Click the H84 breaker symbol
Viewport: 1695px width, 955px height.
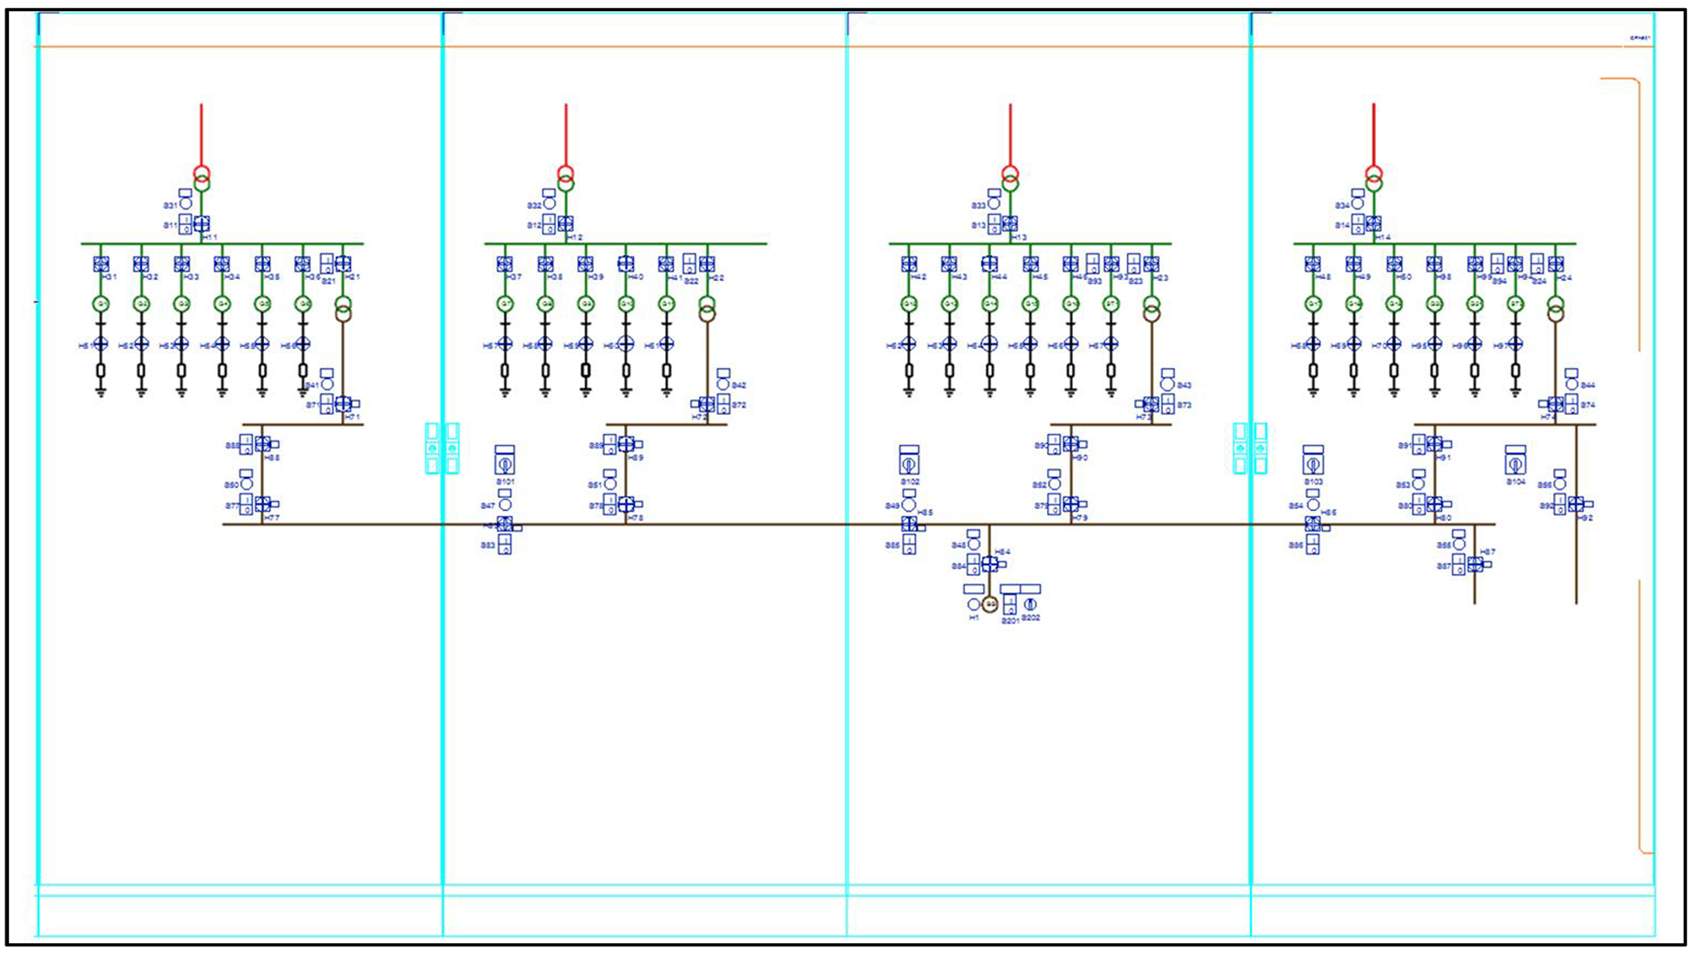990,564
